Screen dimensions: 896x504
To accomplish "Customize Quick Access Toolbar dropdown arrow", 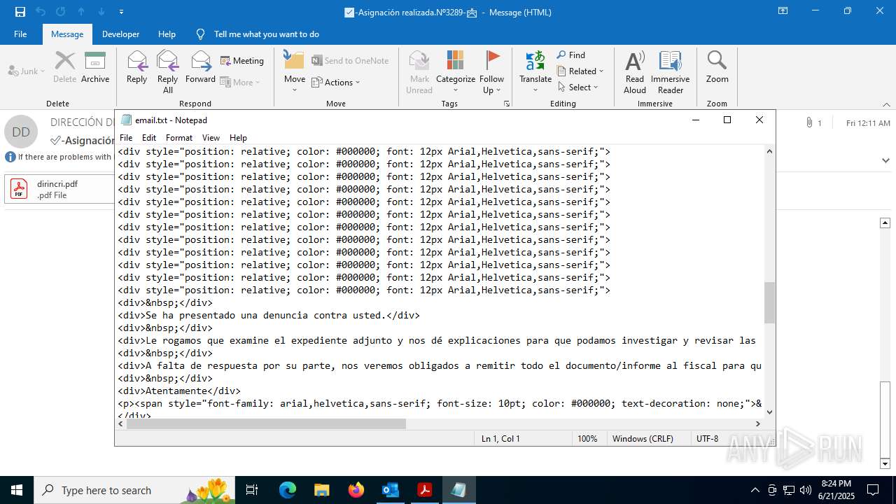I will click(x=122, y=12).
